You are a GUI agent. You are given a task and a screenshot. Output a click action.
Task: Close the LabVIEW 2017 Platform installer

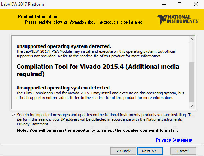tap(196, 4)
